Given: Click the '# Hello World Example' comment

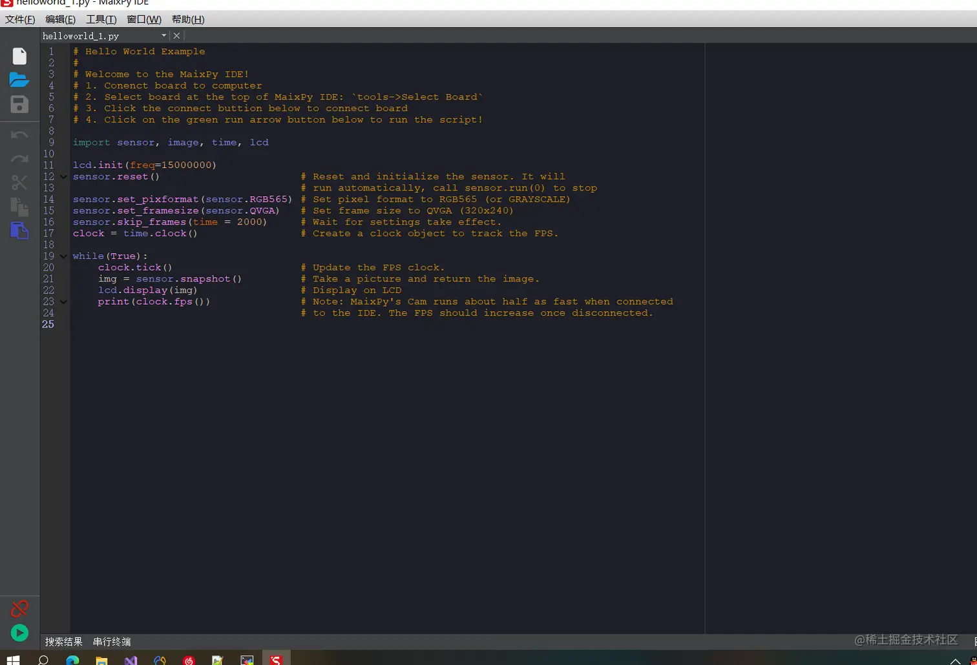Looking at the screenshot, I should 139,52.
